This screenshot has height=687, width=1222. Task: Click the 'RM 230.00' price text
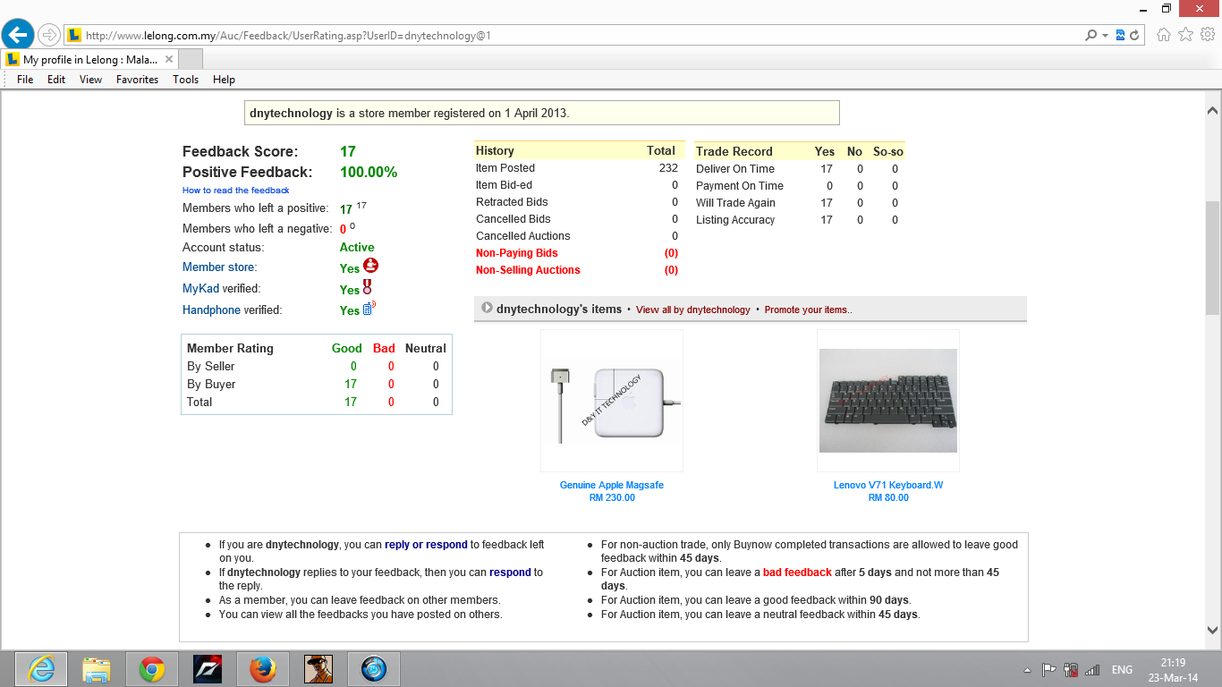pos(612,498)
